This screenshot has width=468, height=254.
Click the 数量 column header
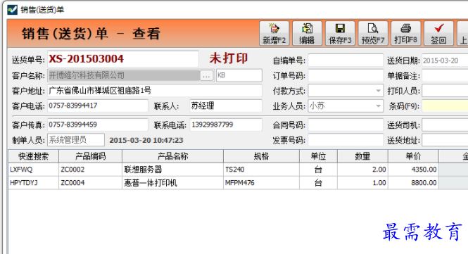coord(362,156)
